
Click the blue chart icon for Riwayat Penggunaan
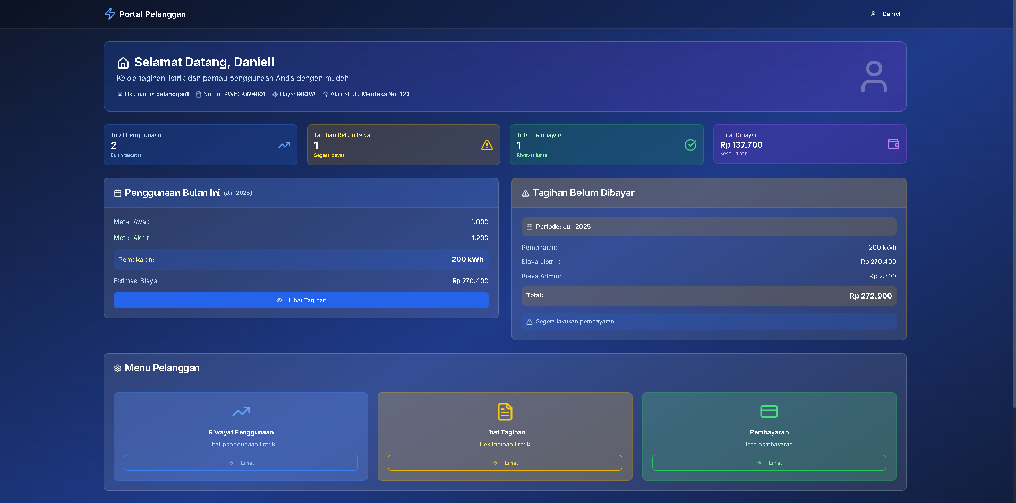241,412
